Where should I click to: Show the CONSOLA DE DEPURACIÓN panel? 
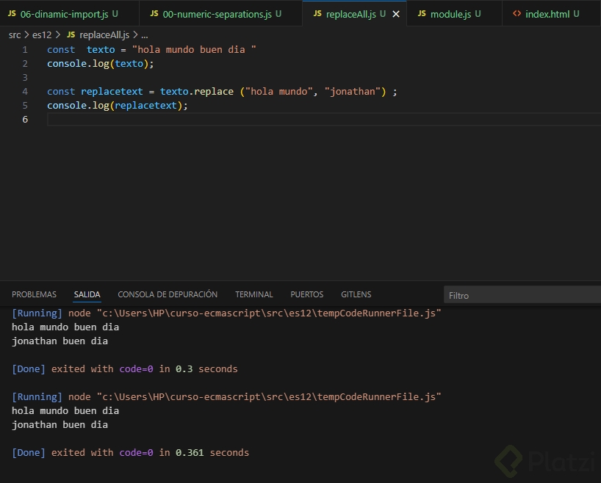(168, 294)
